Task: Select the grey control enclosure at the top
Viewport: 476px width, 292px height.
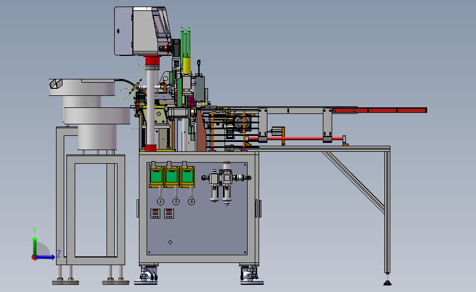Action: click(143, 31)
